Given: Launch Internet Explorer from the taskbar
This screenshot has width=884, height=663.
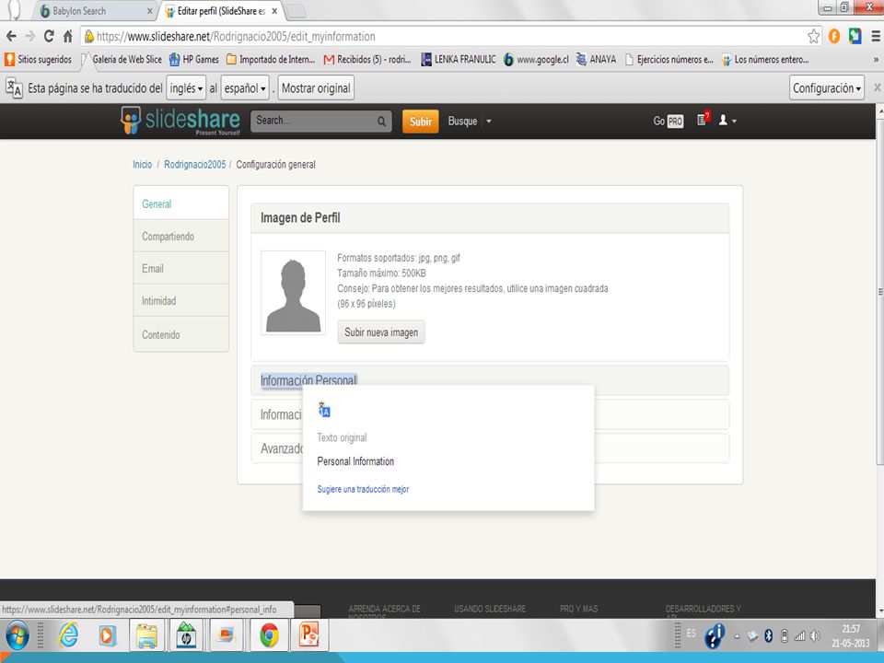Looking at the screenshot, I should [x=69, y=636].
